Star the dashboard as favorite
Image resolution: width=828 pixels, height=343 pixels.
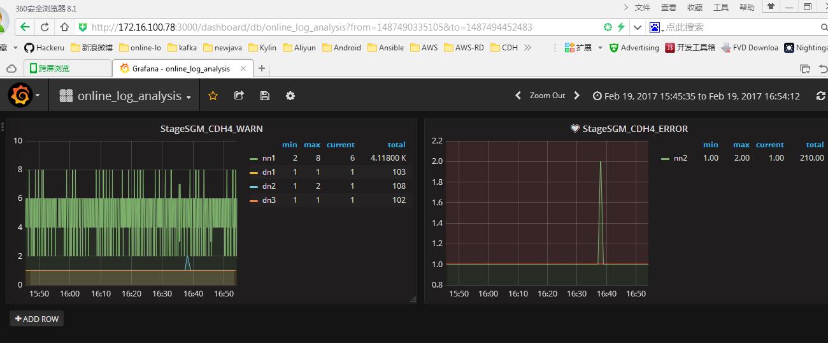[213, 96]
